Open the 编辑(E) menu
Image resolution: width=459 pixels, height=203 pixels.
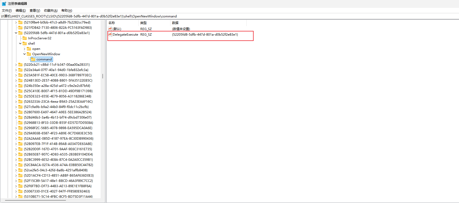coord(21,11)
